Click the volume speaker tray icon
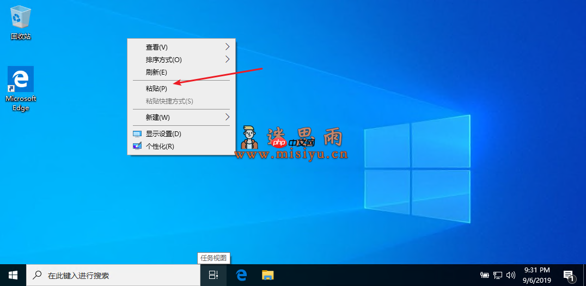The image size is (586, 286). pyautogui.click(x=510, y=276)
